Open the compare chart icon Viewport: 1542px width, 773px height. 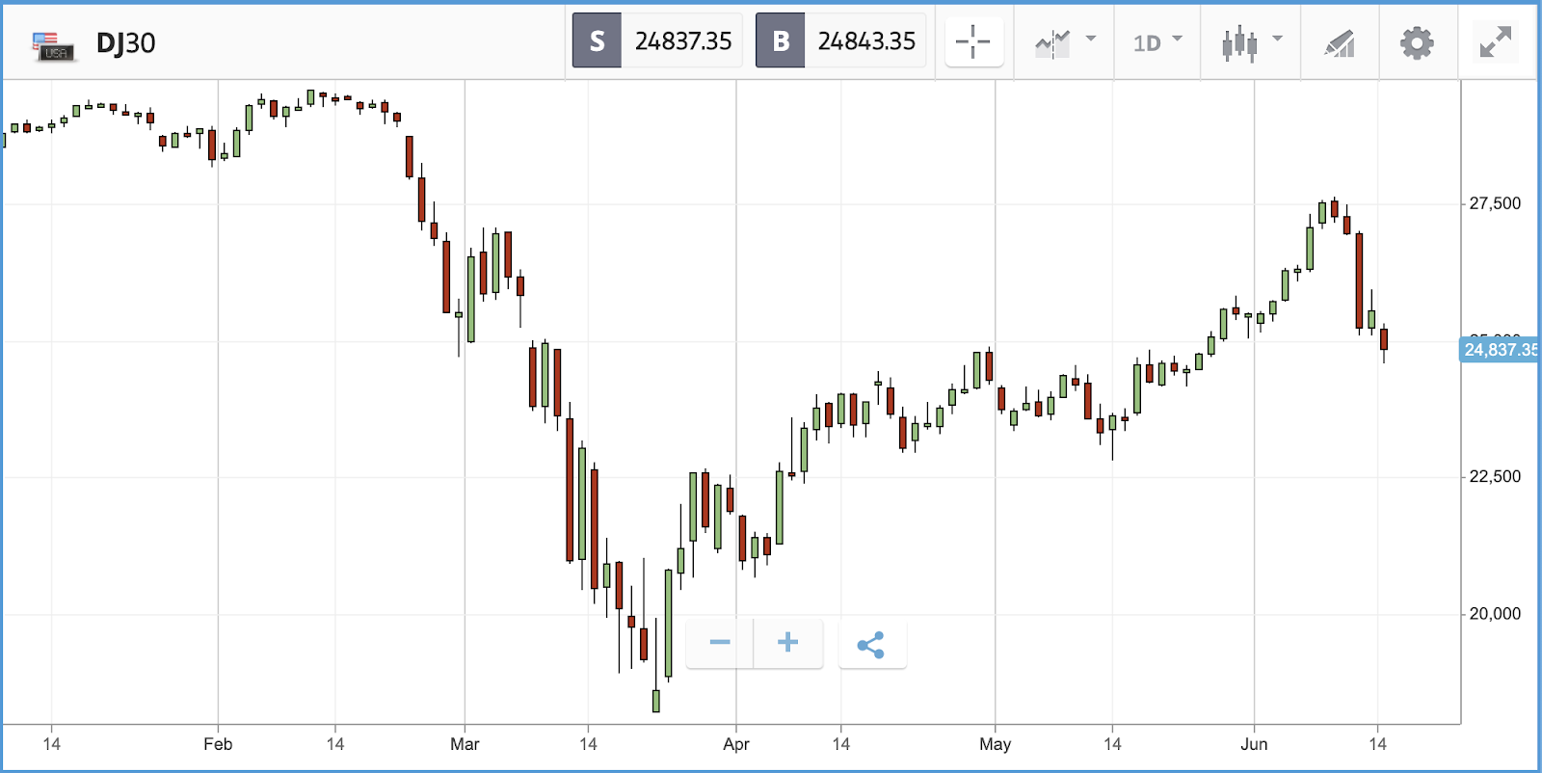click(1052, 42)
